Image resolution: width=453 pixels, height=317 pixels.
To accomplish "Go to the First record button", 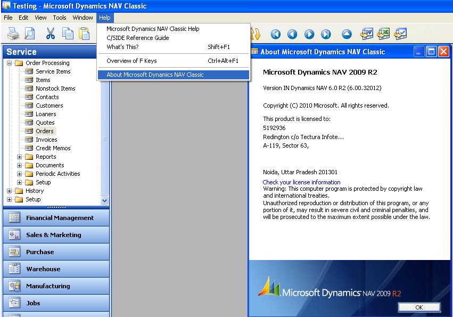I will click(275, 35).
